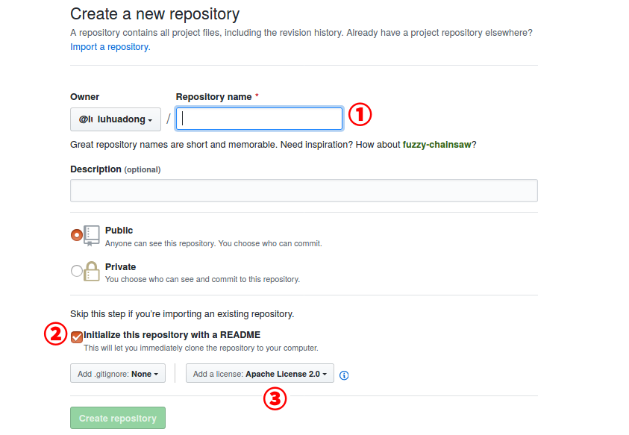Screen dimensions: 629x435
Task: Open the Add a license dropdown
Action: click(x=260, y=374)
